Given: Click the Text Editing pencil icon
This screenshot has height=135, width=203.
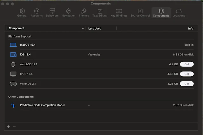Looking at the screenshot, I should (100, 11).
